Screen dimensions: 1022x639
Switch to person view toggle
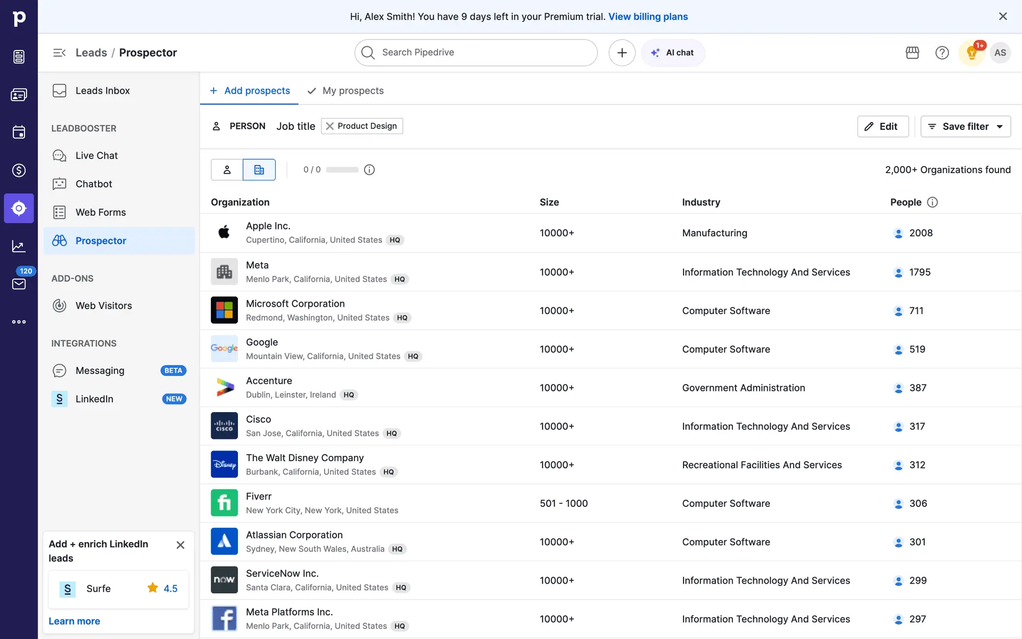point(227,170)
